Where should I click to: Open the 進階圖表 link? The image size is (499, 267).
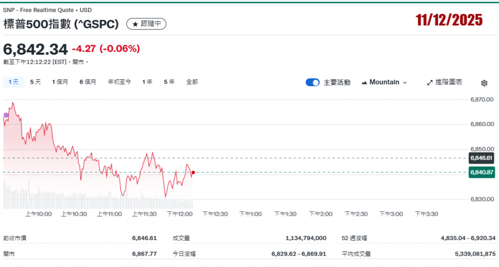click(x=449, y=82)
